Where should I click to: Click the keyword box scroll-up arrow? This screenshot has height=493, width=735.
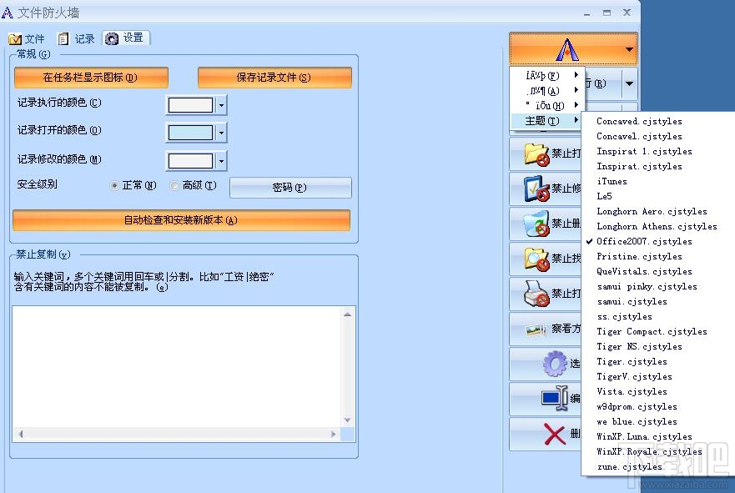click(347, 314)
